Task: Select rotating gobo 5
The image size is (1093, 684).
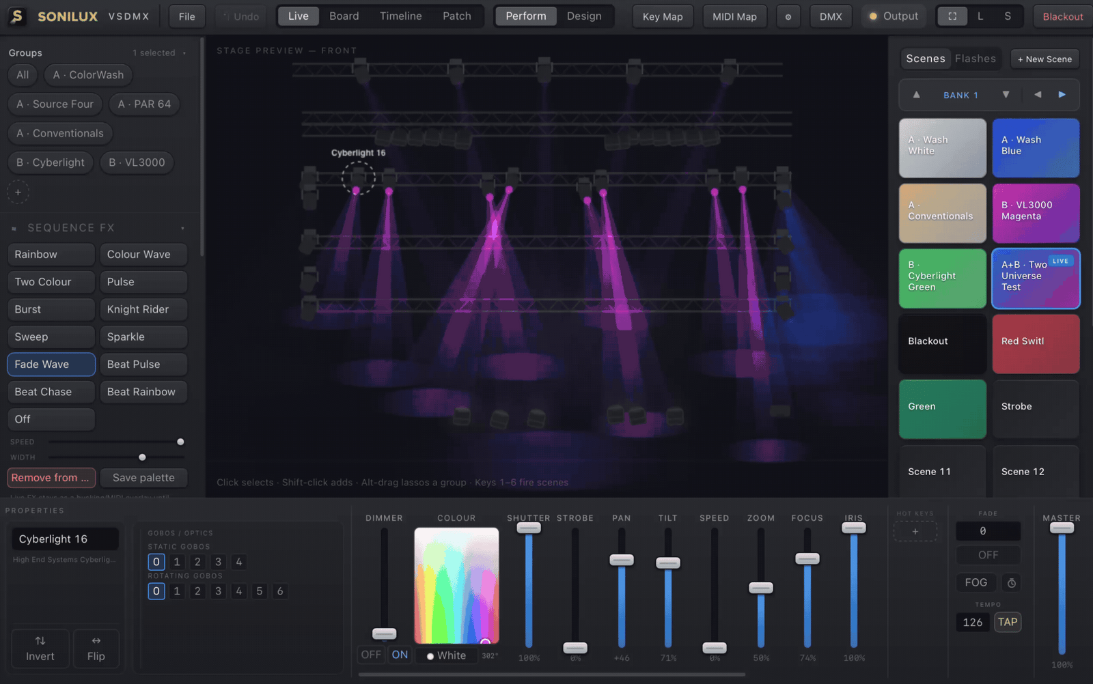Action: click(x=259, y=591)
